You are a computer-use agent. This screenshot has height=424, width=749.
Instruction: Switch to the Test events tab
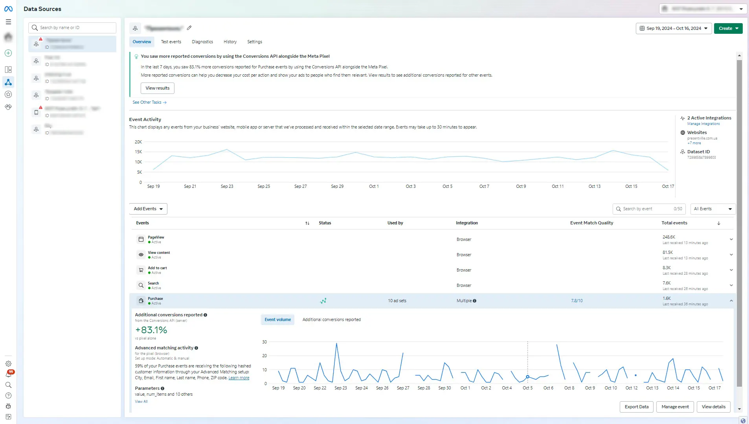[x=171, y=42]
